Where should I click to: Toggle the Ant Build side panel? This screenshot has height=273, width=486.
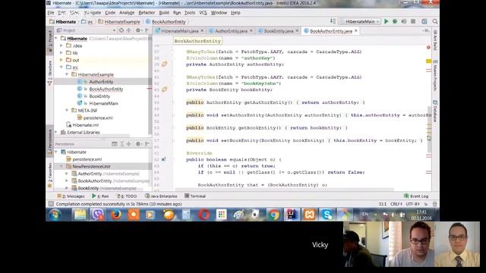435,40
